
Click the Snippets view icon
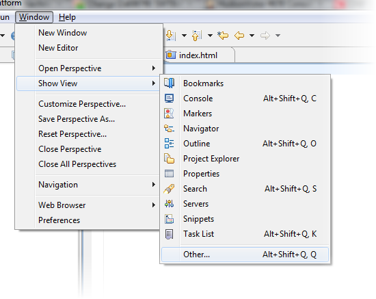[169, 219]
